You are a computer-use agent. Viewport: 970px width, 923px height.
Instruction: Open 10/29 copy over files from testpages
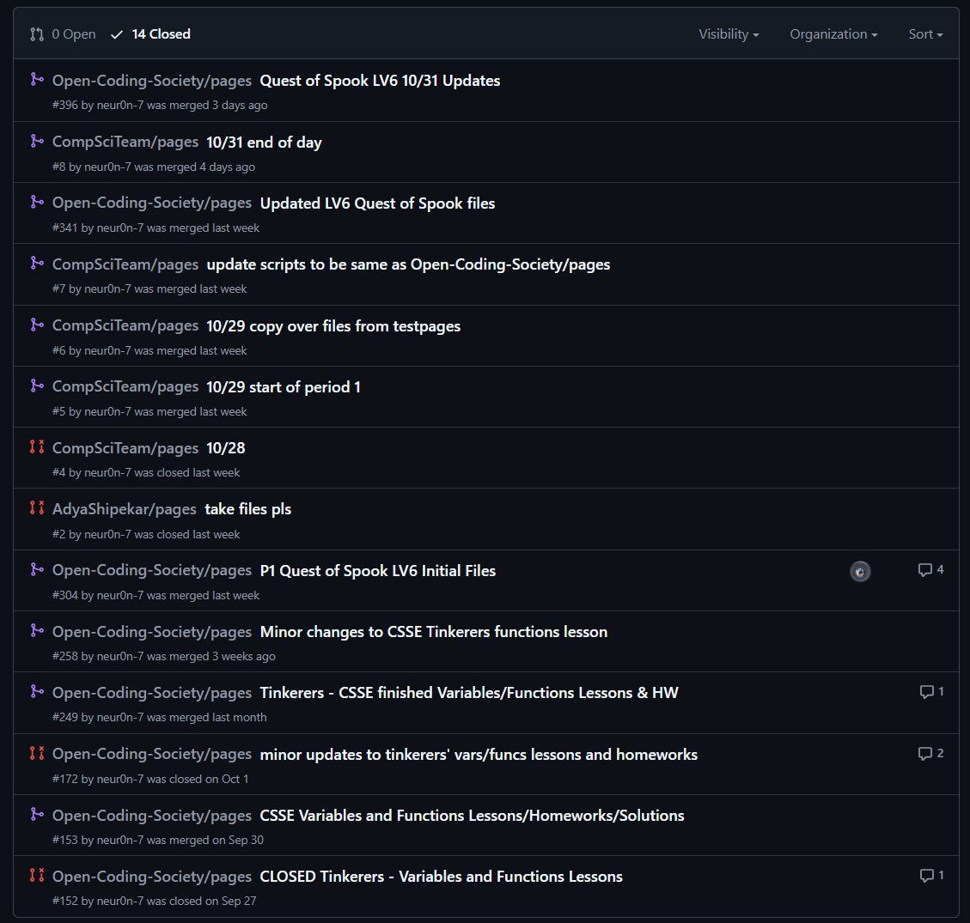[333, 326]
